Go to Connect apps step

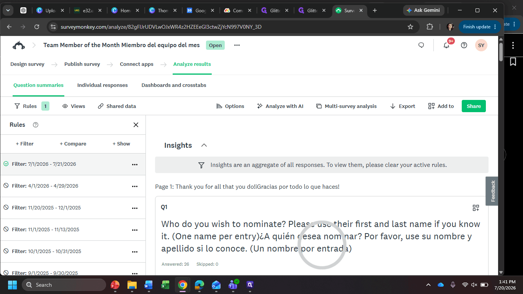(137, 64)
